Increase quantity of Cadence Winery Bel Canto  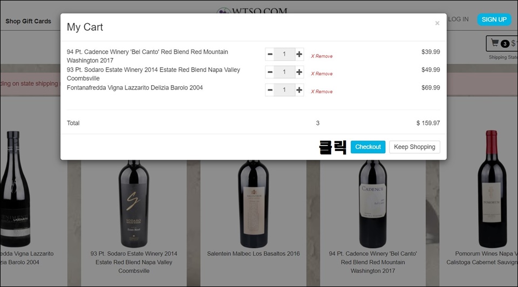pos(299,54)
